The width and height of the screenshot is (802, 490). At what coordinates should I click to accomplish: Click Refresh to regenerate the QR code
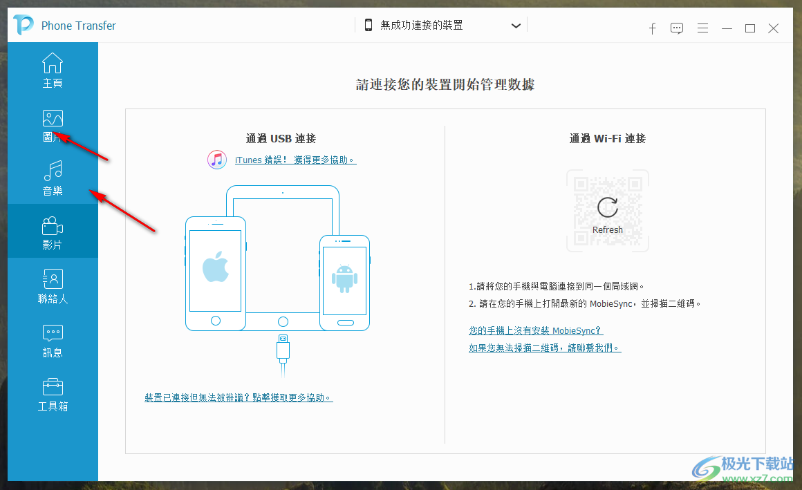[607, 211]
